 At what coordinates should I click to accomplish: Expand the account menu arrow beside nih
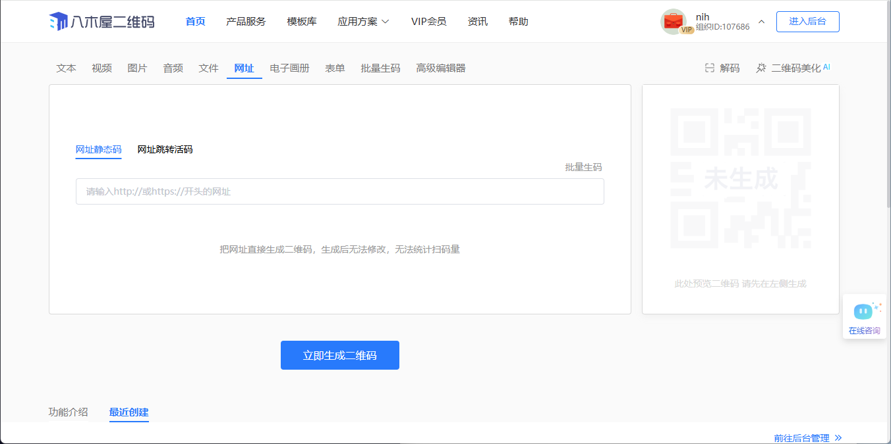pos(762,22)
